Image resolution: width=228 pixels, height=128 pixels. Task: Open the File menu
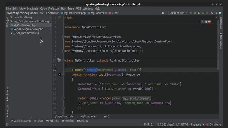pos(9,9)
